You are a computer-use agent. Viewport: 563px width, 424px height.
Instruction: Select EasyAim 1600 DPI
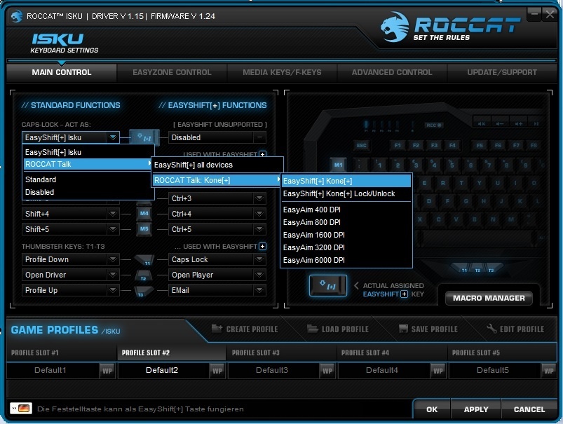(x=346, y=235)
